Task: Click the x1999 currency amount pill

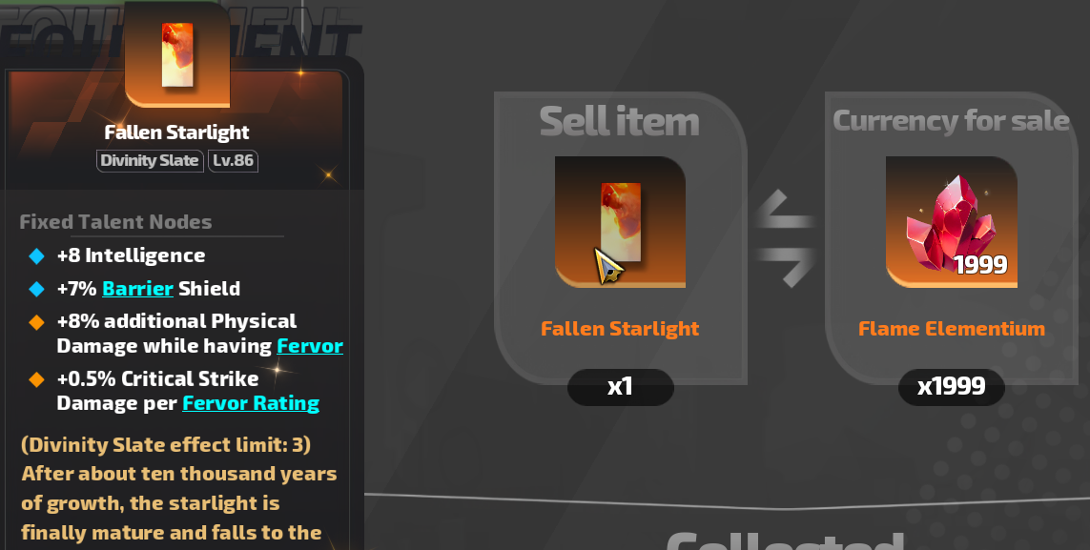Action: 951,387
